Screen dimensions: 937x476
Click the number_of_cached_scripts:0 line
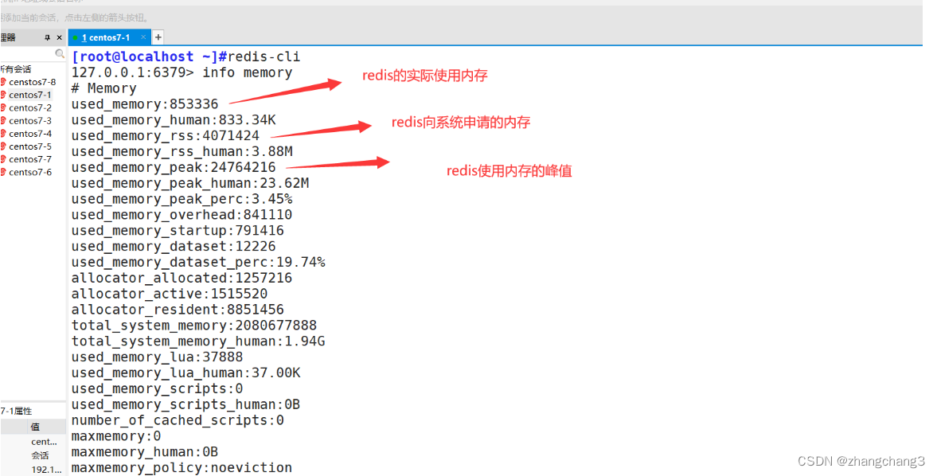[x=178, y=420]
